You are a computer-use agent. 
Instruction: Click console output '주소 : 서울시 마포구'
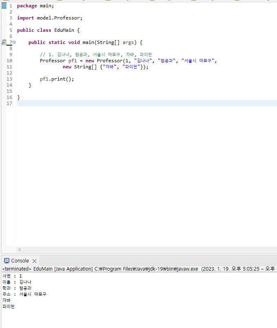[x=24, y=294]
